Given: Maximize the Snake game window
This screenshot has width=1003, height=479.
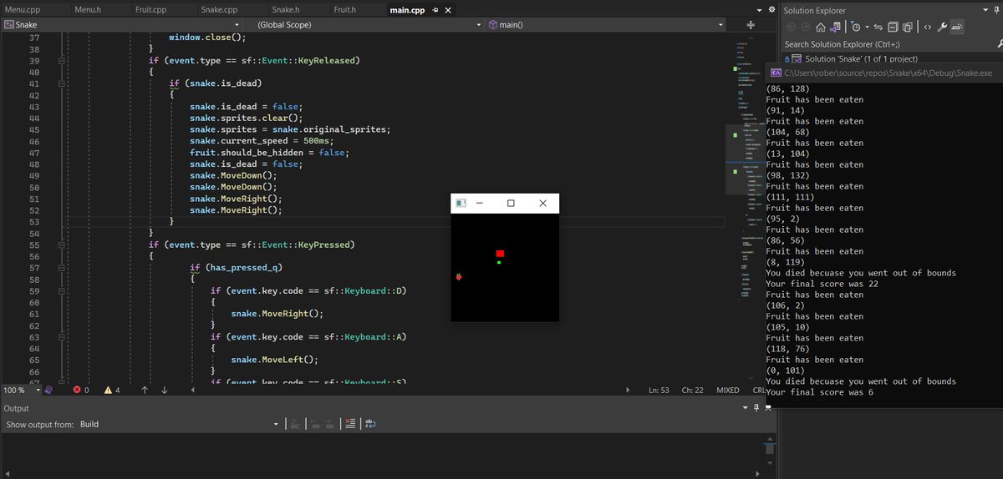Looking at the screenshot, I should pos(511,203).
